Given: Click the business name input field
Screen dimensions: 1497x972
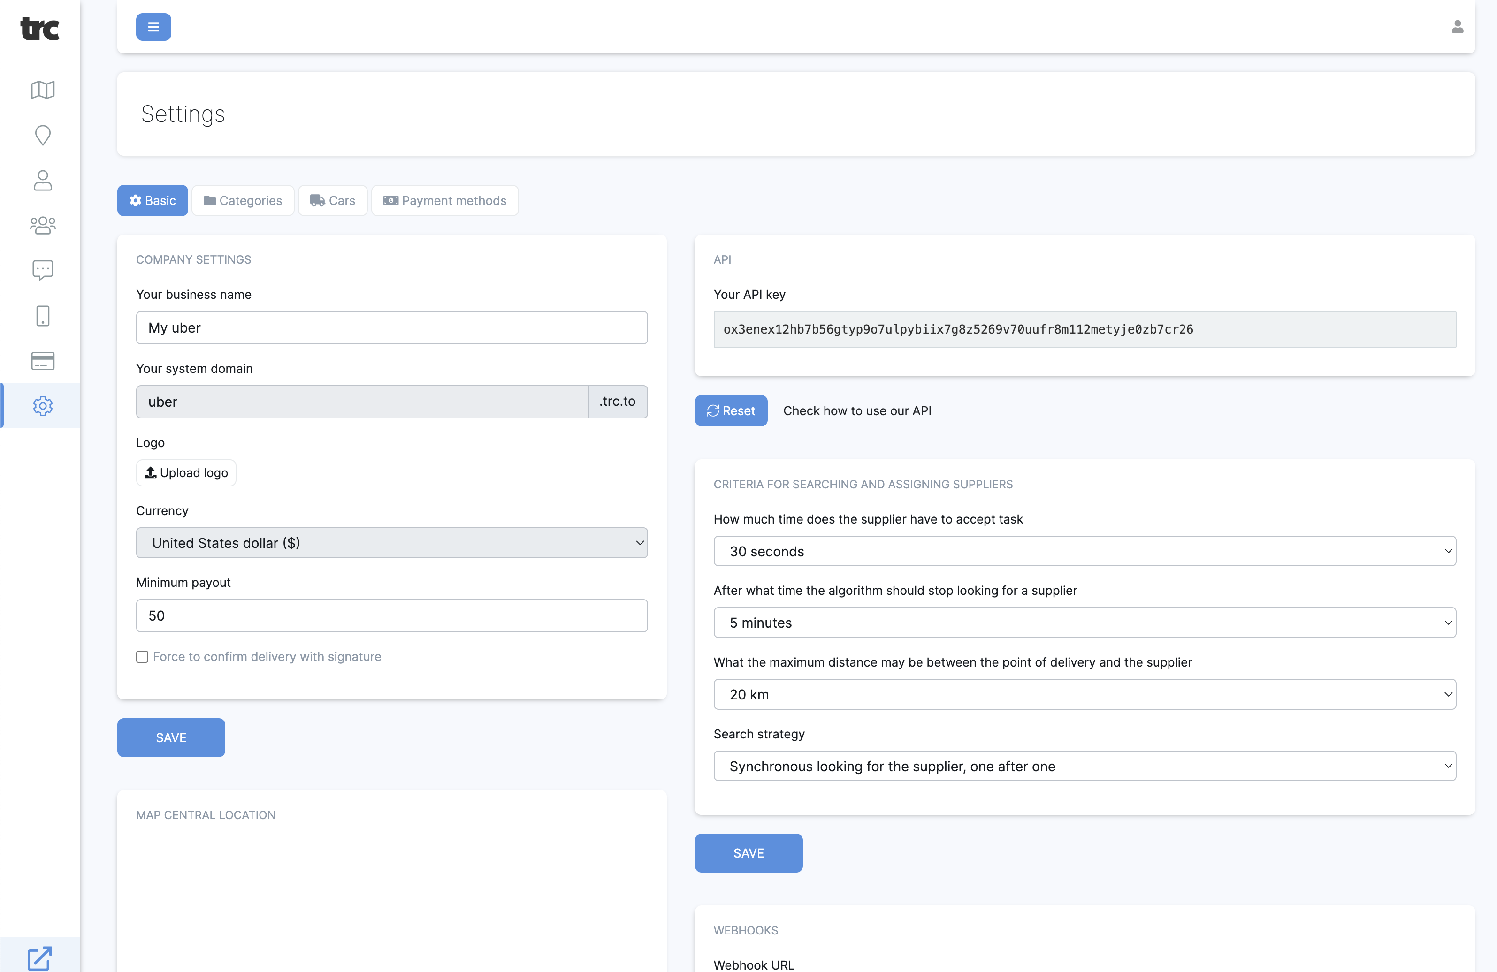Looking at the screenshot, I should 391,327.
